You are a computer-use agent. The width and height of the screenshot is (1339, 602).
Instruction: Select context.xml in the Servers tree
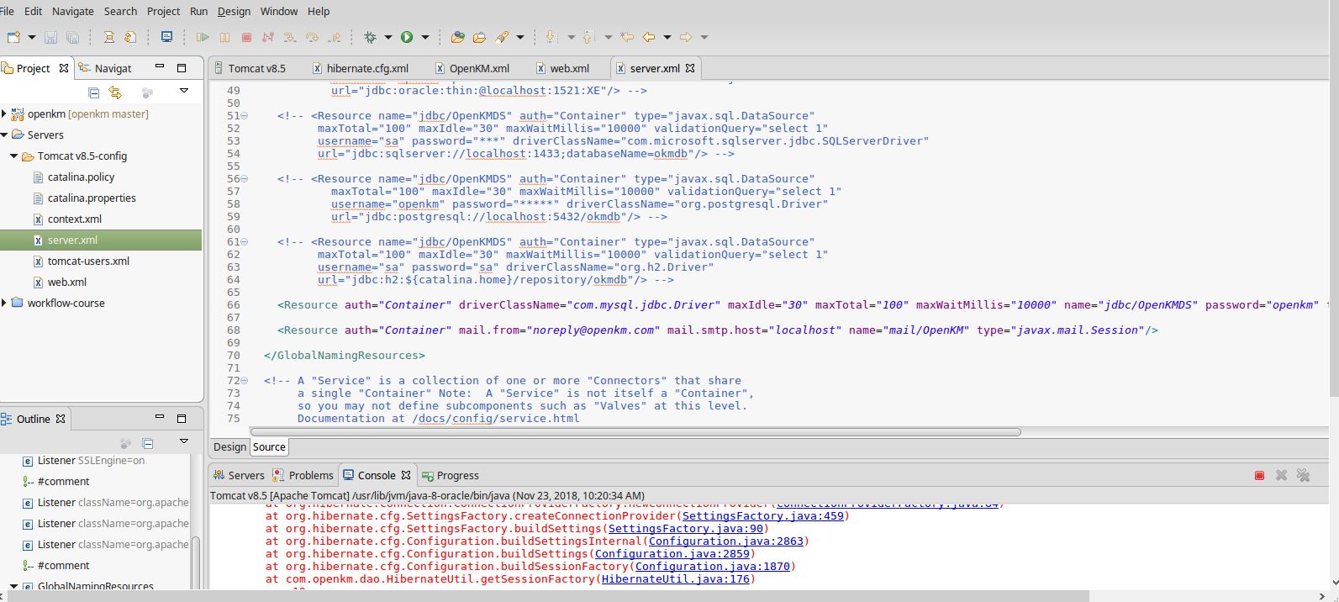[x=74, y=219]
